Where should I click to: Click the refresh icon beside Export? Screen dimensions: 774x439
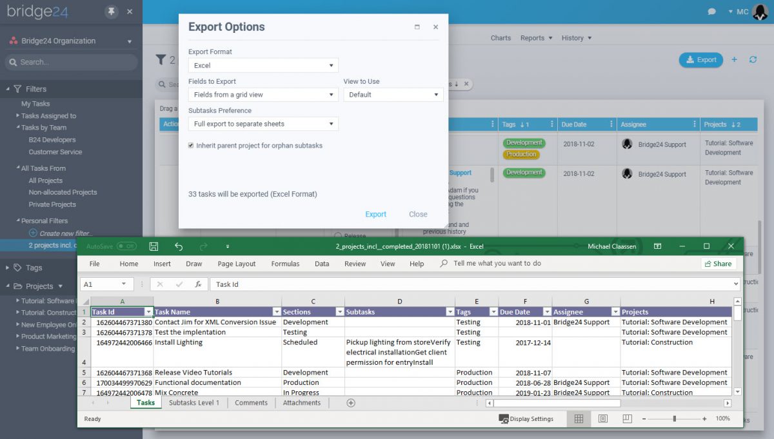(x=753, y=60)
